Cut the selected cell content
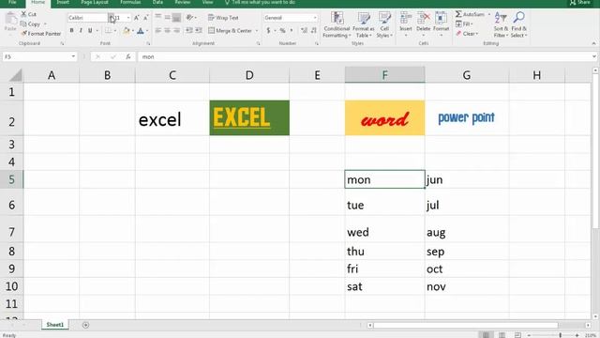Image resolution: width=600 pixels, height=338 pixels. tap(28, 14)
